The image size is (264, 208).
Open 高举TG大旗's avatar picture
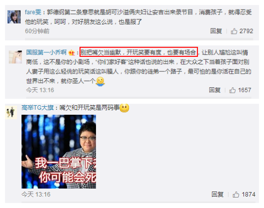coord(11,112)
